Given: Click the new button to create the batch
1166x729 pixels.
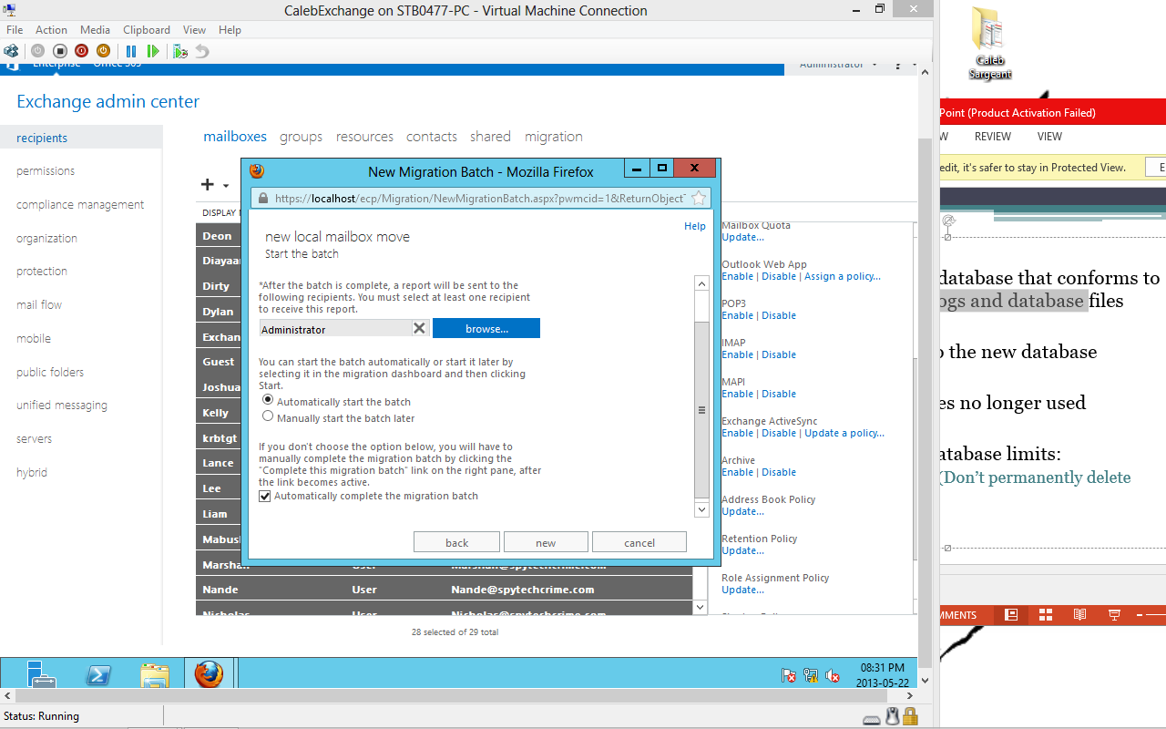Looking at the screenshot, I should click(x=546, y=542).
